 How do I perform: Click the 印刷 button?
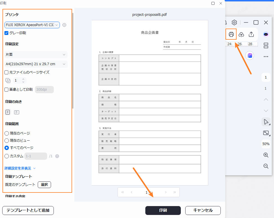pos(163,210)
